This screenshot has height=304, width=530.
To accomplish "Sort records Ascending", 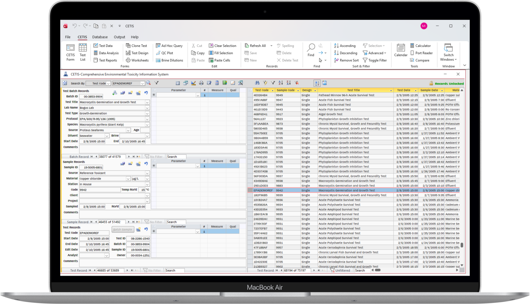I will pyautogui.click(x=345, y=46).
